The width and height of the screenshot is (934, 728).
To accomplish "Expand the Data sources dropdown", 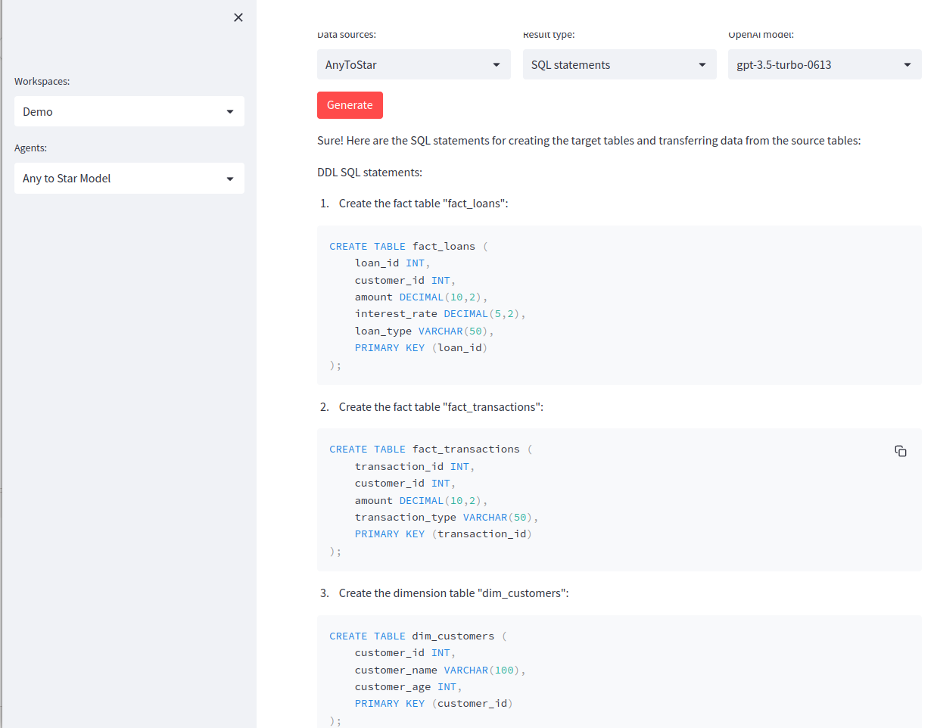I will pos(413,64).
